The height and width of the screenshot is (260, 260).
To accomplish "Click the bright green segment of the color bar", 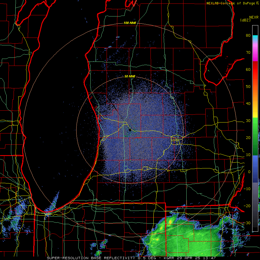I will (255, 124).
